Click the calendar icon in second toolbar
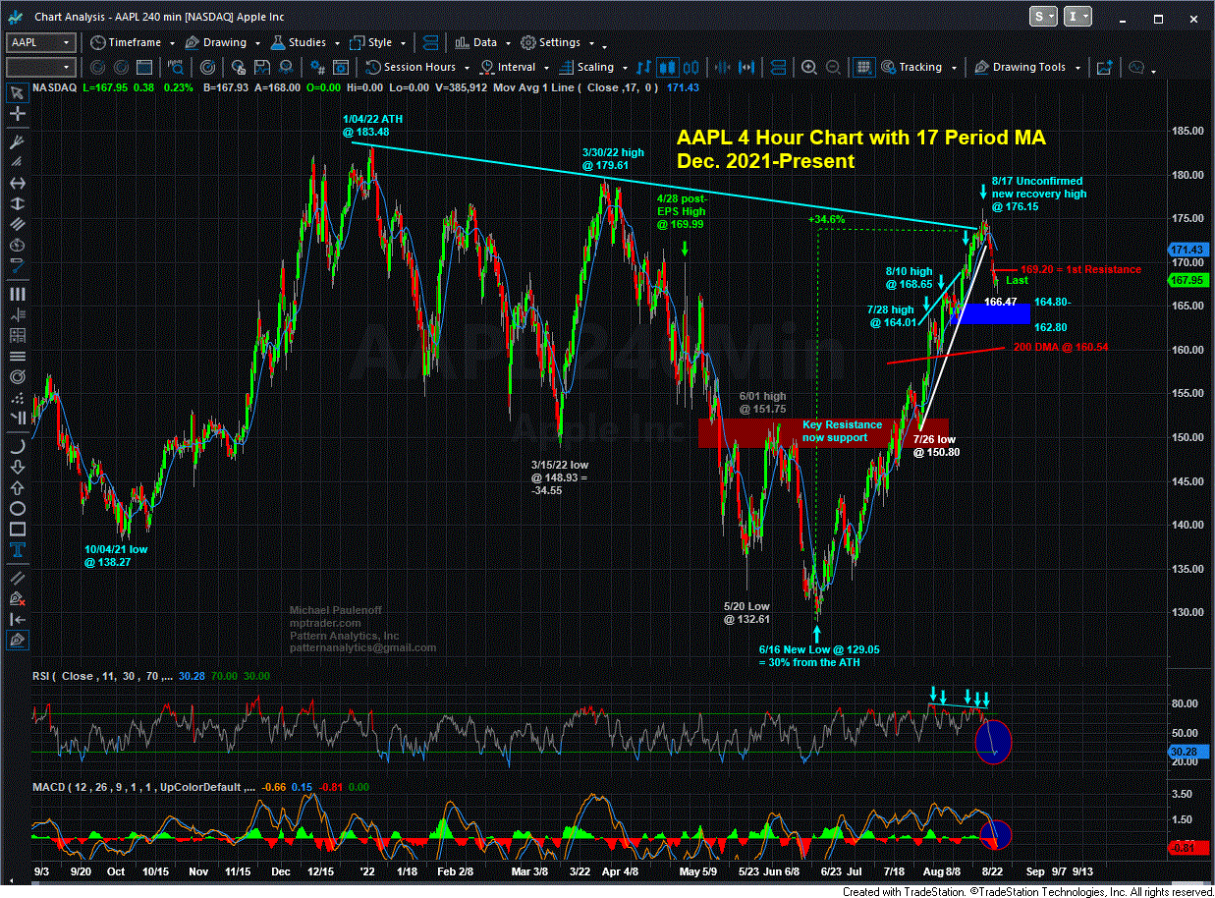This screenshot has width=1215, height=898. point(143,67)
